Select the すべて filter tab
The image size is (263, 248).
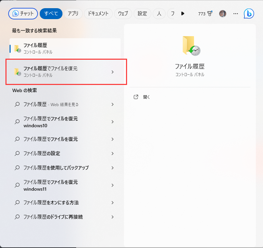[51, 14]
